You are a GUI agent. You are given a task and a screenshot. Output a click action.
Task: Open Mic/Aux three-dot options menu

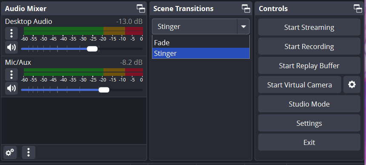[x=11, y=75]
